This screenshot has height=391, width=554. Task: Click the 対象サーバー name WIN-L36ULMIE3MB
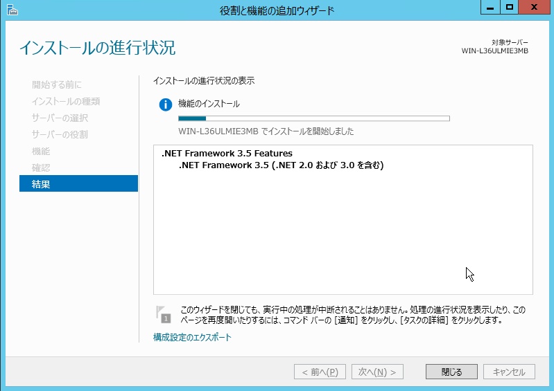pyautogui.click(x=494, y=51)
